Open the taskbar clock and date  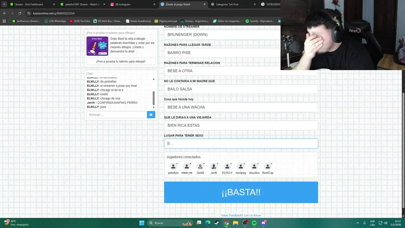pos(395,223)
